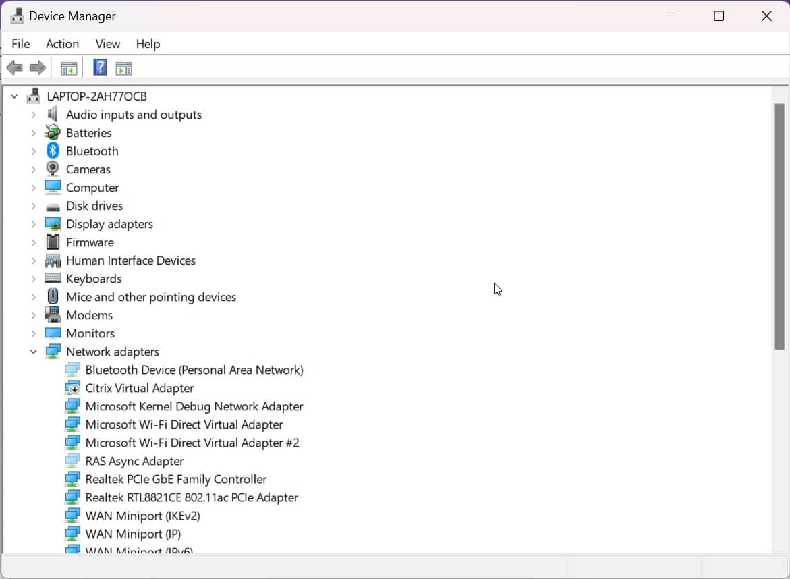This screenshot has width=790, height=579.
Task: Click the vertical scrollbar thumb
Action: pos(779,226)
